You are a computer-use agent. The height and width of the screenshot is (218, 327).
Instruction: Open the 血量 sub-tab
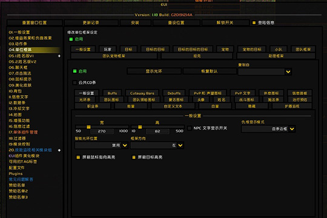(x=215, y=106)
